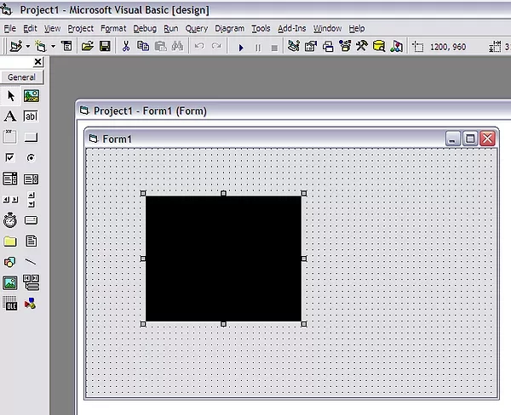Select the CheckBox control in toolbox
The width and height of the screenshot is (511, 415).
click(10, 158)
